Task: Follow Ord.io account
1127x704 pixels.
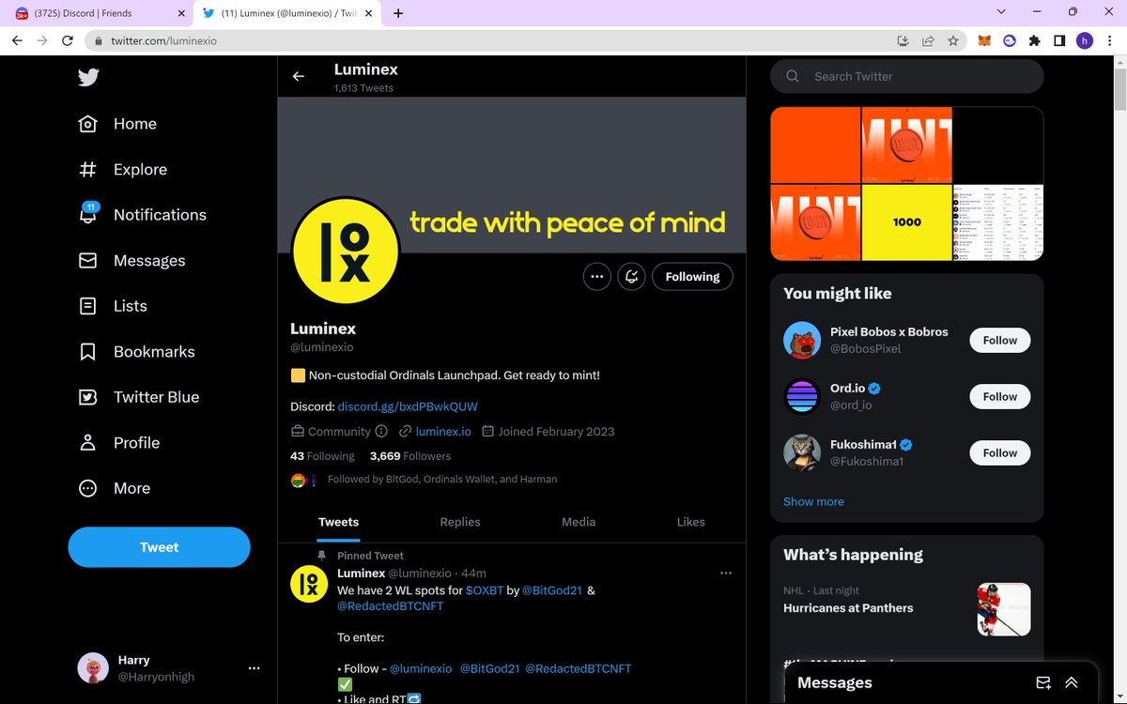Action: tap(999, 397)
